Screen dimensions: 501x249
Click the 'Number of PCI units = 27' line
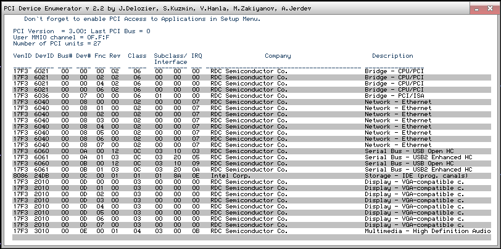(x=57, y=43)
